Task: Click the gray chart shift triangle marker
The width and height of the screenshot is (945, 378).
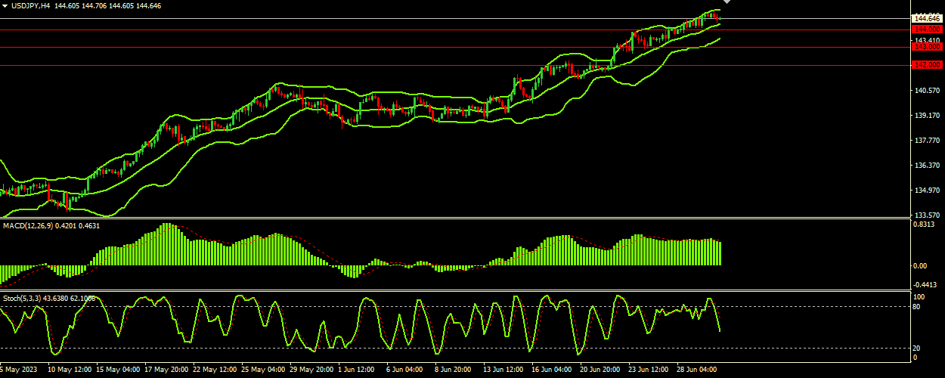Action: coord(727,3)
